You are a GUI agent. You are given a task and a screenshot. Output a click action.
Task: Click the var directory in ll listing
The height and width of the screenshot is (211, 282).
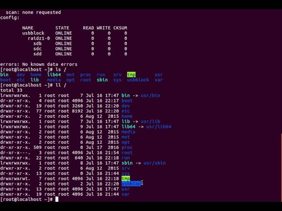[x=126, y=194]
